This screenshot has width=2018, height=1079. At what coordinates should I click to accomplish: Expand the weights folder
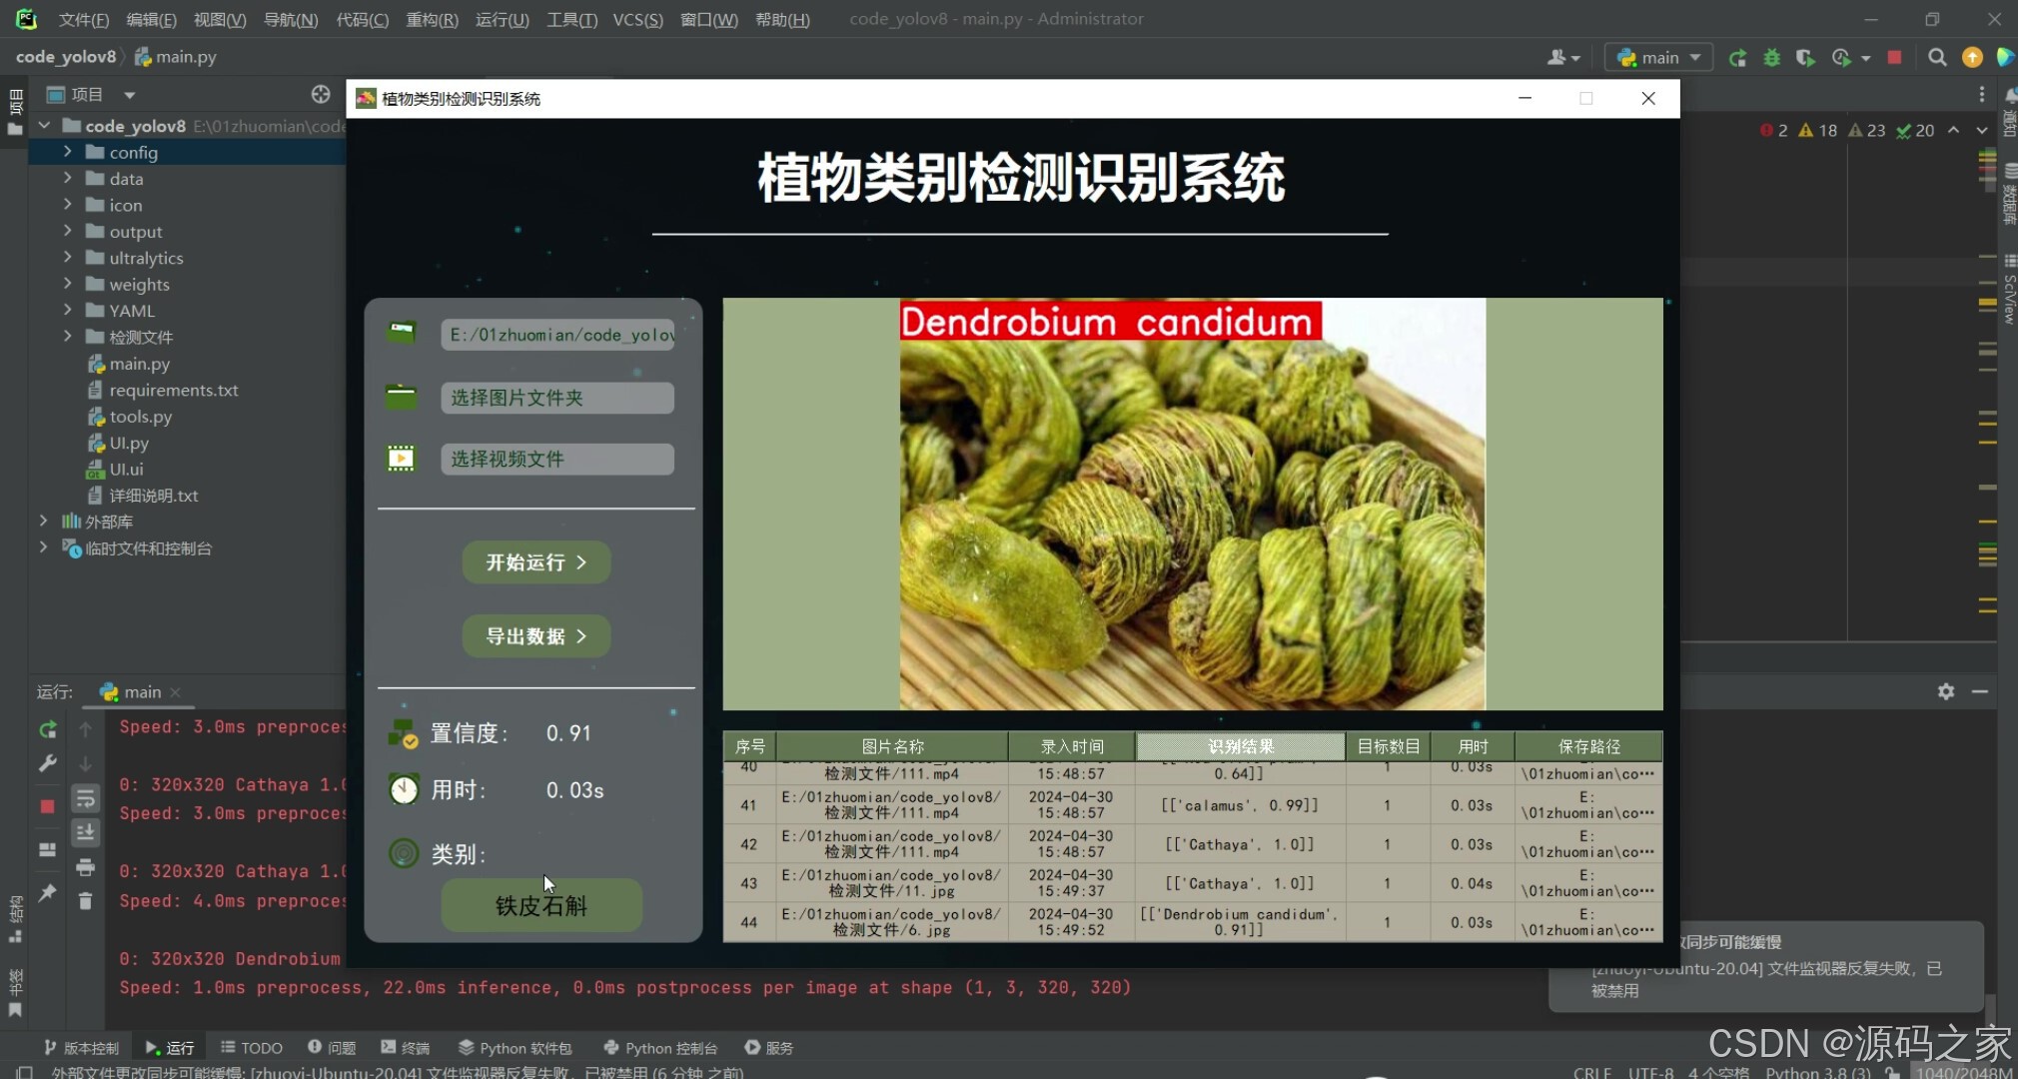[67, 284]
